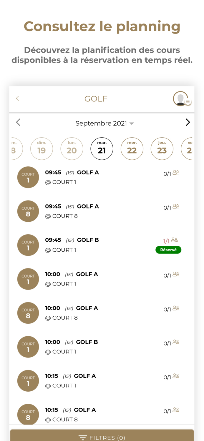Open the profile avatar menu

(x=180, y=99)
